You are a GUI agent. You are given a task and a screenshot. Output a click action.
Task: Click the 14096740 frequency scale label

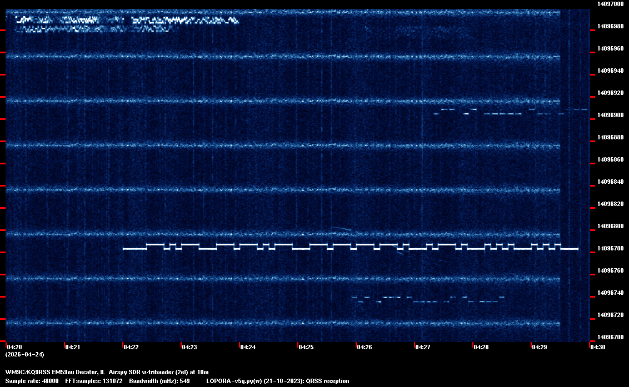(610, 293)
